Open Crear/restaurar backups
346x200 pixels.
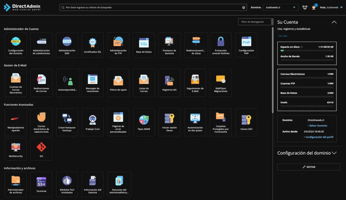pyautogui.click(x=67, y=122)
